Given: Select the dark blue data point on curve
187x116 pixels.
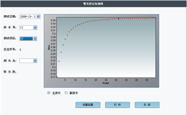Looking at the screenshot, I should point(118,19).
